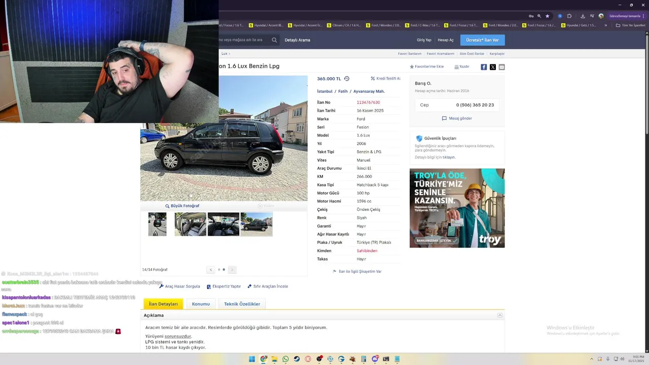The image size is (649, 365).
Task: Click Fatih district breadcrumb
Action: tap(343, 91)
